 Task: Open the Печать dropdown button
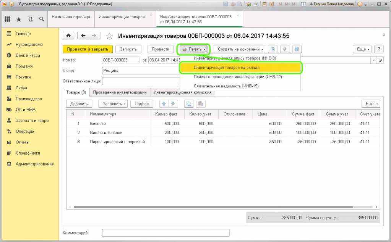pos(193,49)
